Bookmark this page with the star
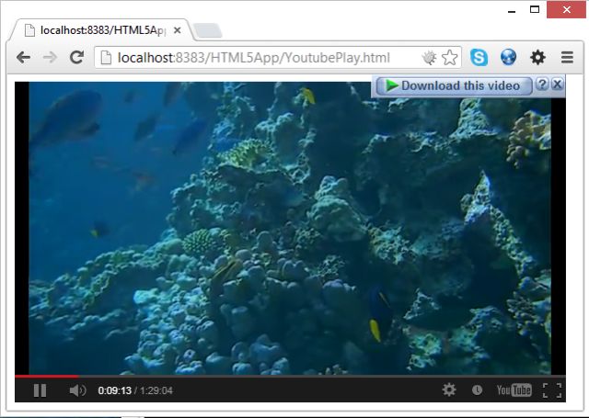 pos(450,58)
